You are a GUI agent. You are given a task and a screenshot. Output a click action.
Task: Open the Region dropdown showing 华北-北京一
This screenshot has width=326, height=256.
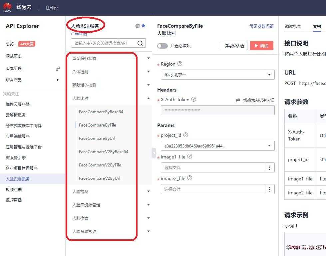(x=217, y=75)
